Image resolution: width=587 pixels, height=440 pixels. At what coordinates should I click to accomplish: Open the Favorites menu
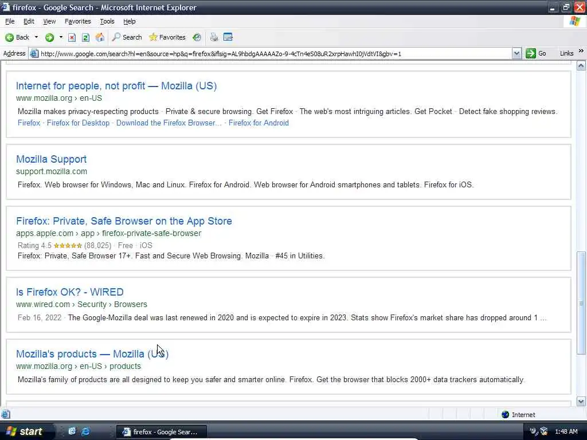[78, 21]
